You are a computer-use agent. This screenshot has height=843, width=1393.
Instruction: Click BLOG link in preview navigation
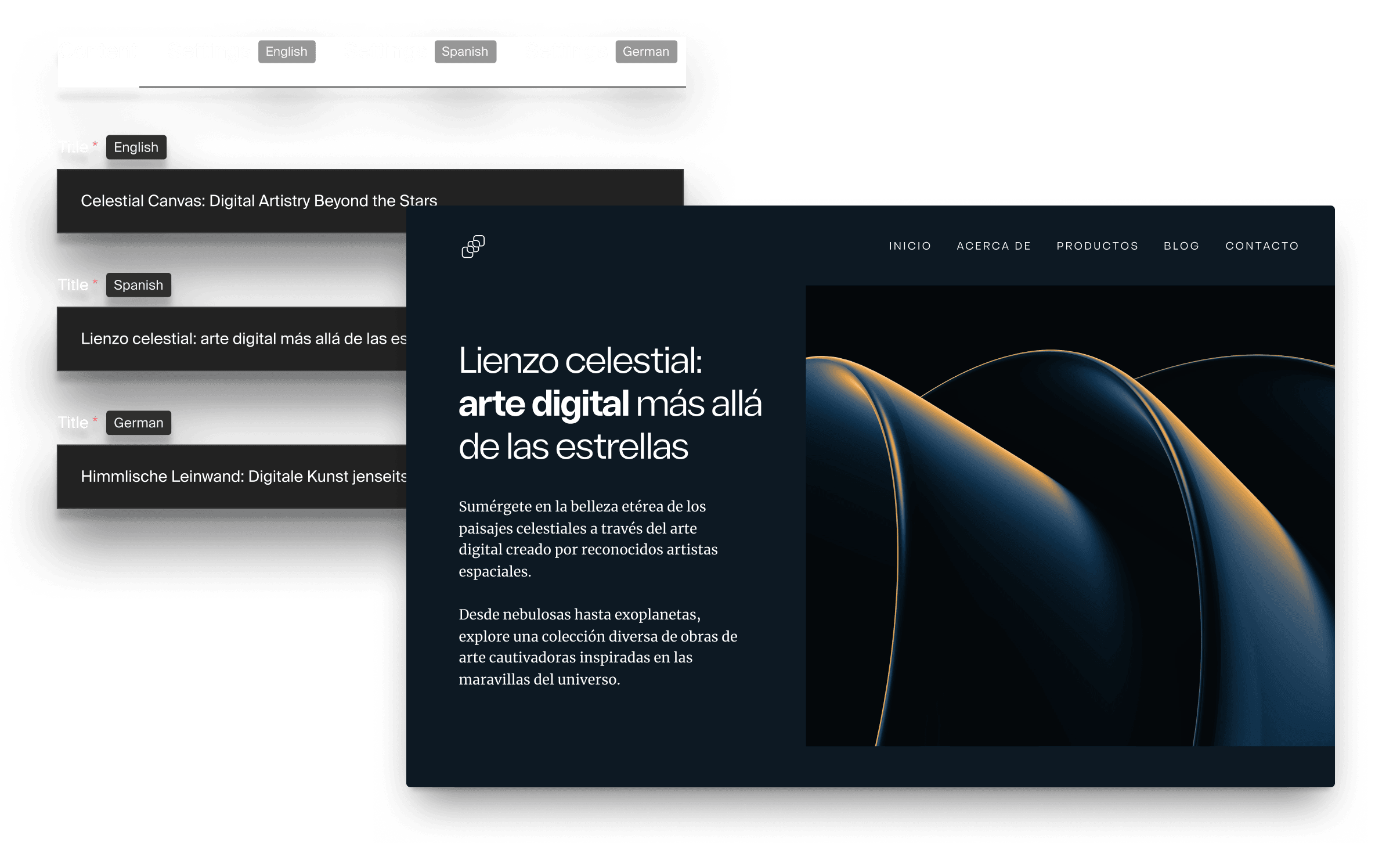(1182, 245)
